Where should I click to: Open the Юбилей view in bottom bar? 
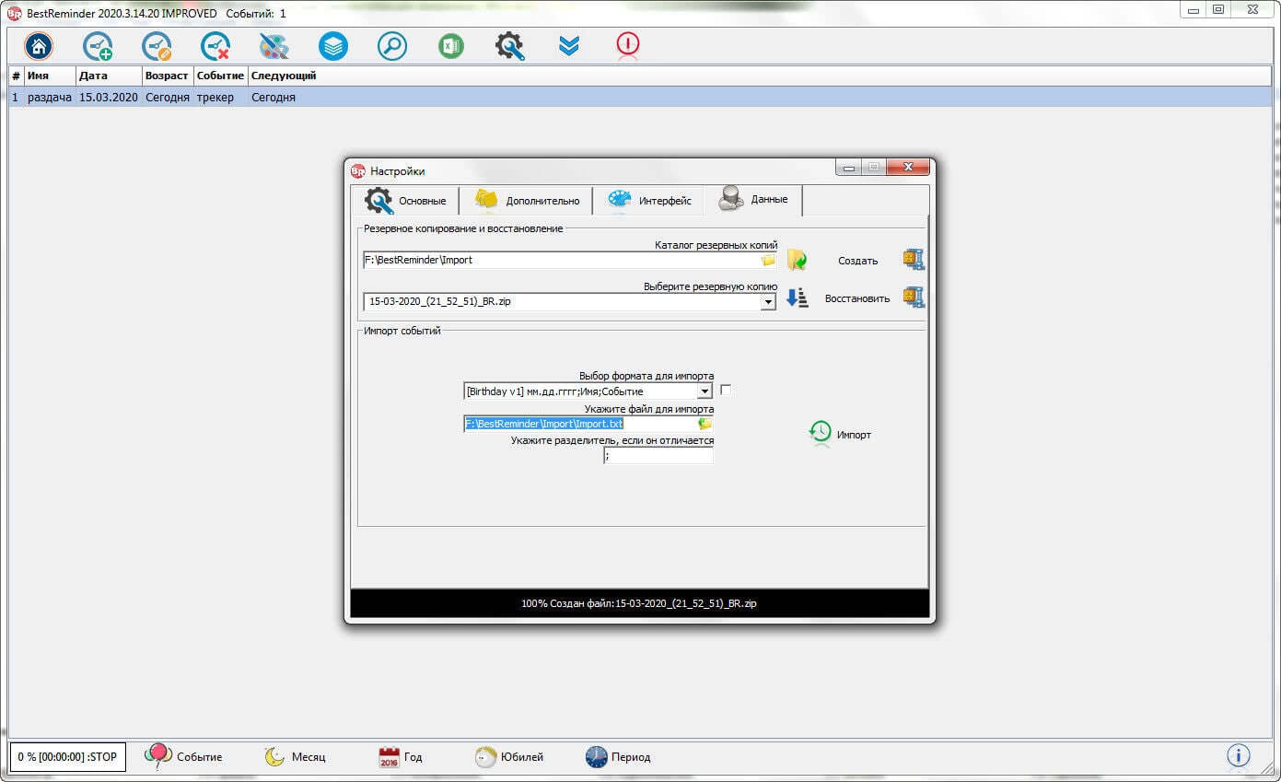(x=509, y=756)
